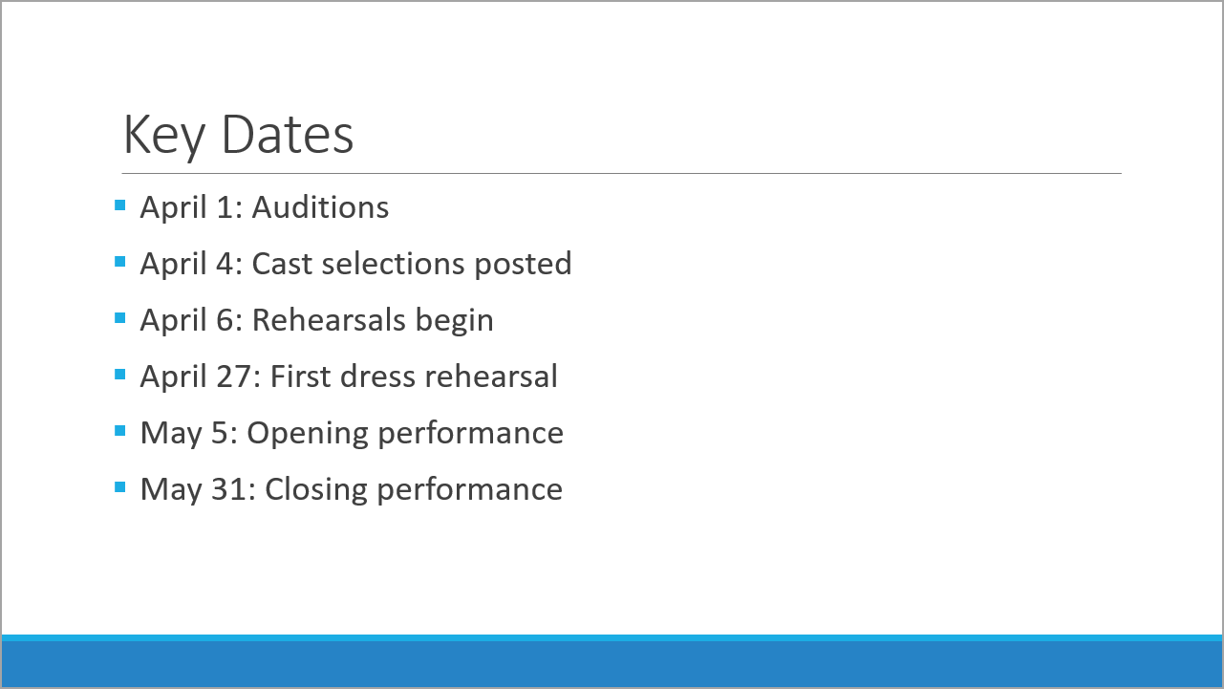
Task: Click the square bullet beside April 1: Auditions
Action: pyautogui.click(x=119, y=205)
